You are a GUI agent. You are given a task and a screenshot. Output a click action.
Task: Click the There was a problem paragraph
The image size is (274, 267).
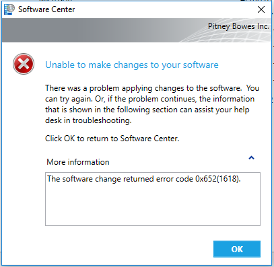click(152, 104)
